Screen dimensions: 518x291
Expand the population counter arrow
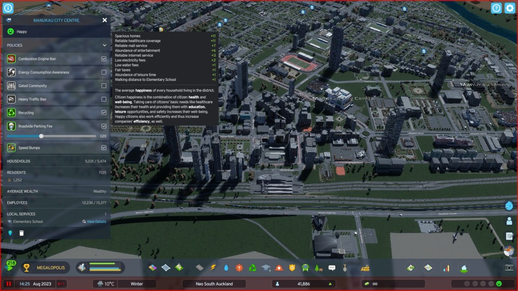[331, 284]
